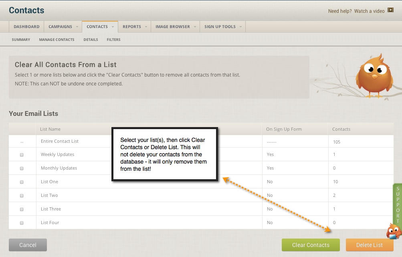The height and width of the screenshot is (257, 402).
Task: Go to the FILTERS section
Action: point(113,39)
